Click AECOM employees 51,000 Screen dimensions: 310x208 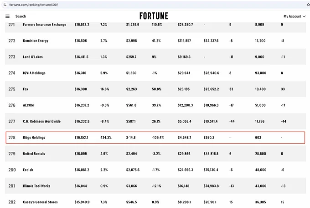pos(260,105)
